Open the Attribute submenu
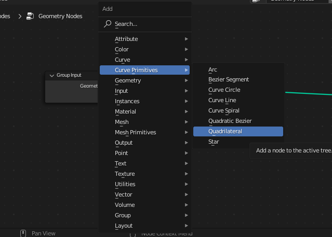Viewport: 332px width, 237px height. (145, 39)
